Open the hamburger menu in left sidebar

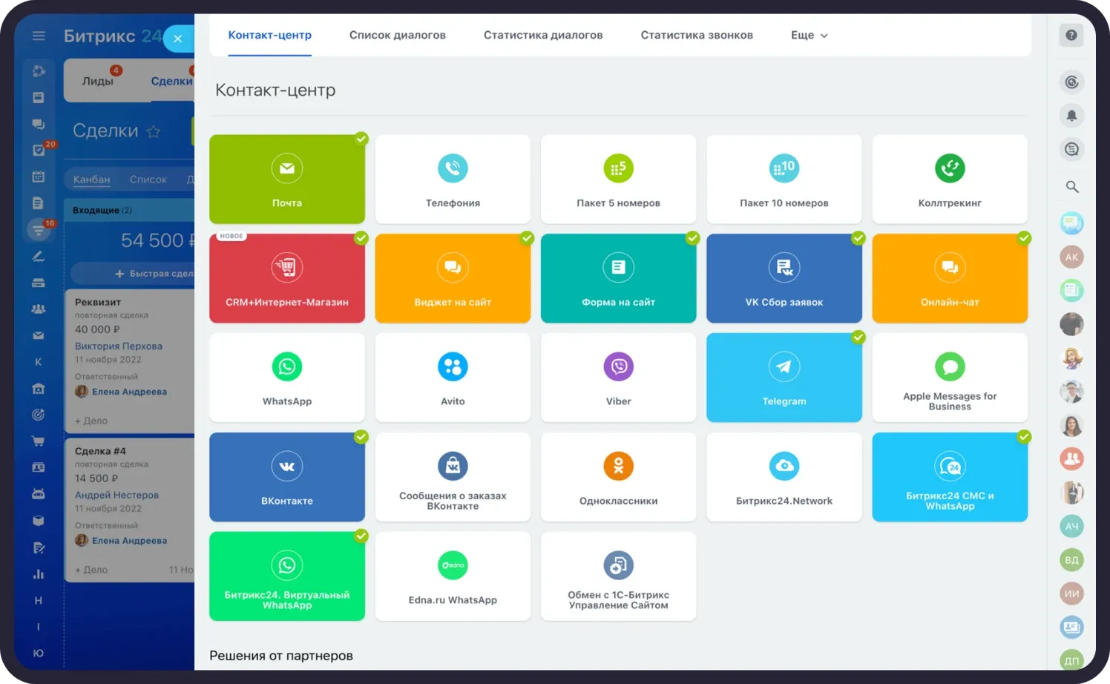(x=39, y=36)
